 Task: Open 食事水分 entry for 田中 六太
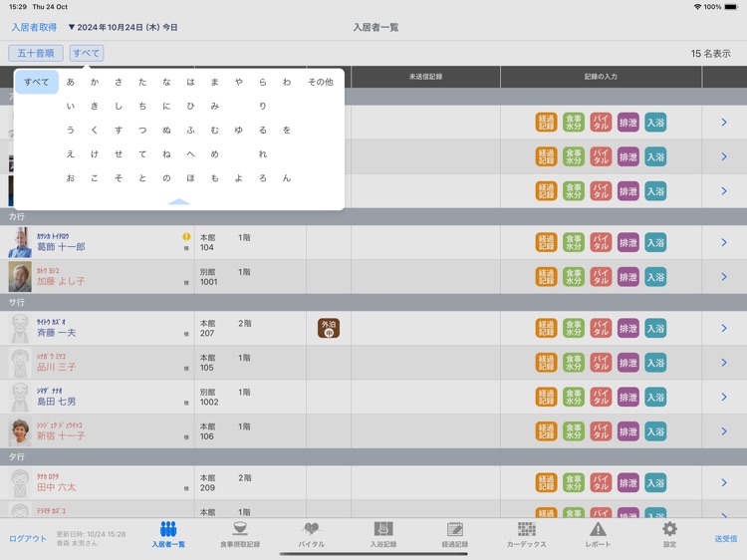tap(574, 483)
